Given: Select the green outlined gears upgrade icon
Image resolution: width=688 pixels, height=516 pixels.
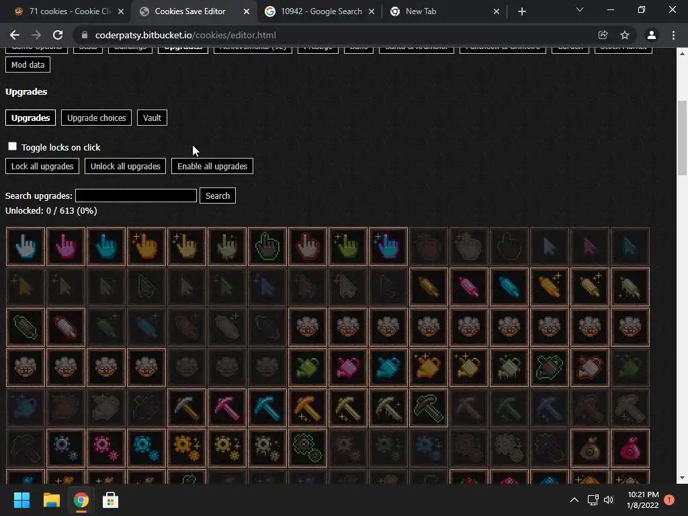Looking at the screenshot, I should point(308,448).
